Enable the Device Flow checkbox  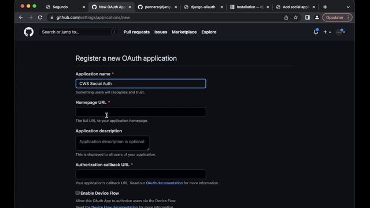[77, 193]
